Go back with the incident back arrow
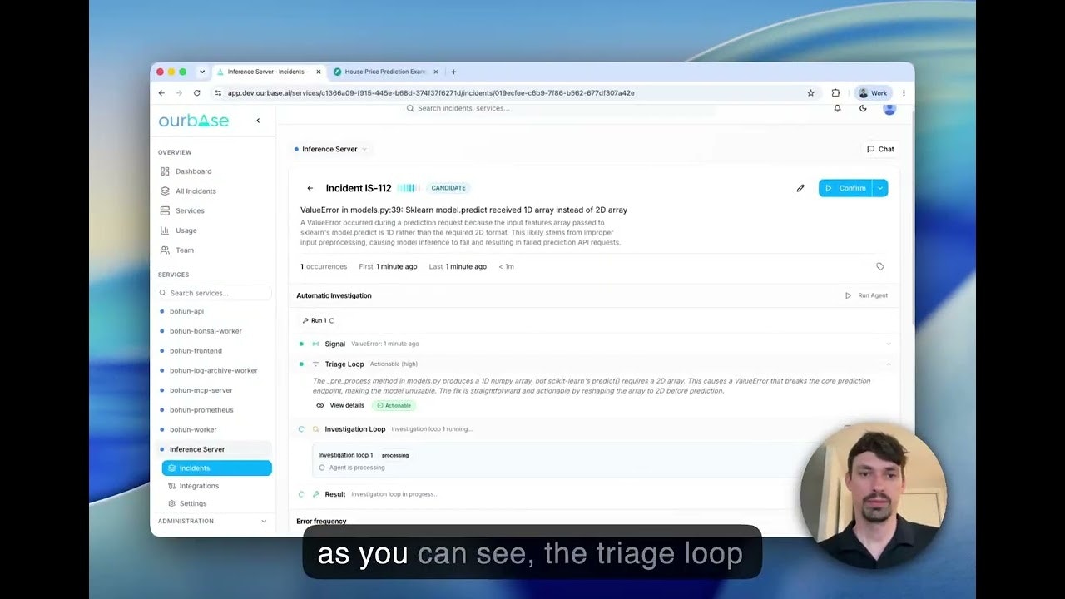The image size is (1065, 599). (310, 188)
